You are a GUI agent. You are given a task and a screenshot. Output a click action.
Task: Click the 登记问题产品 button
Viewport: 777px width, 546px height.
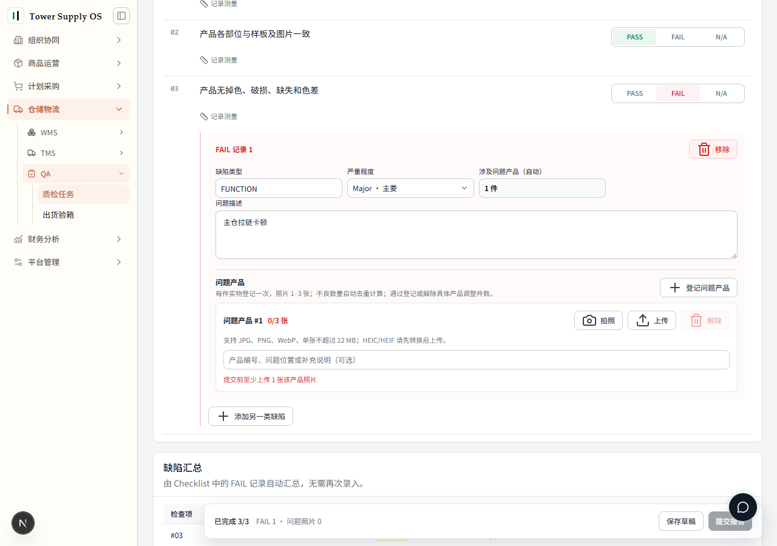[699, 288]
